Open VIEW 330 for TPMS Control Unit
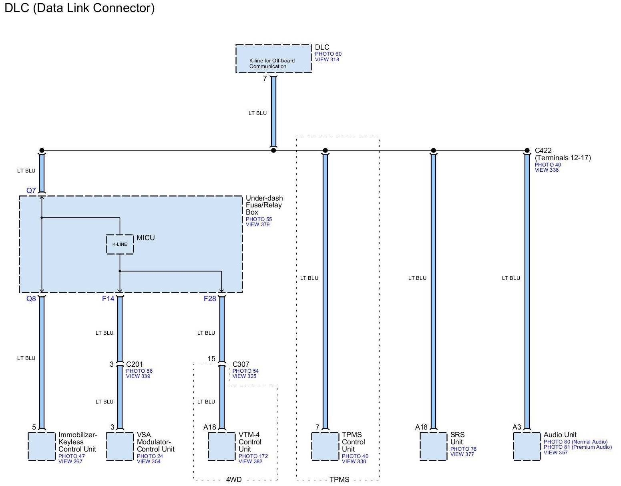 pos(354,462)
